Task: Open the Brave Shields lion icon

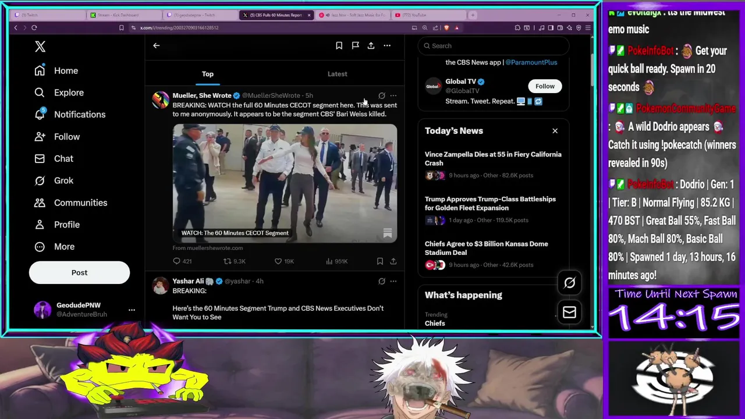Action: [446, 28]
